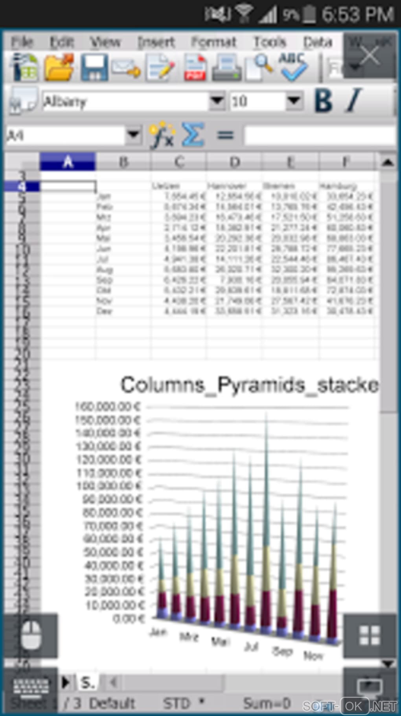Click the New spreadsheet icon
The height and width of the screenshot is (716, 401).
(x=24, y=68)
